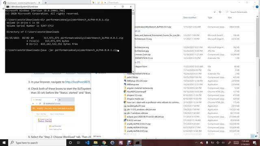Select the eclipse-java-2020-06-R-win32-x86_64.zip file
The width and height of the screenshot is (260, 146).
tap(145, 117)
